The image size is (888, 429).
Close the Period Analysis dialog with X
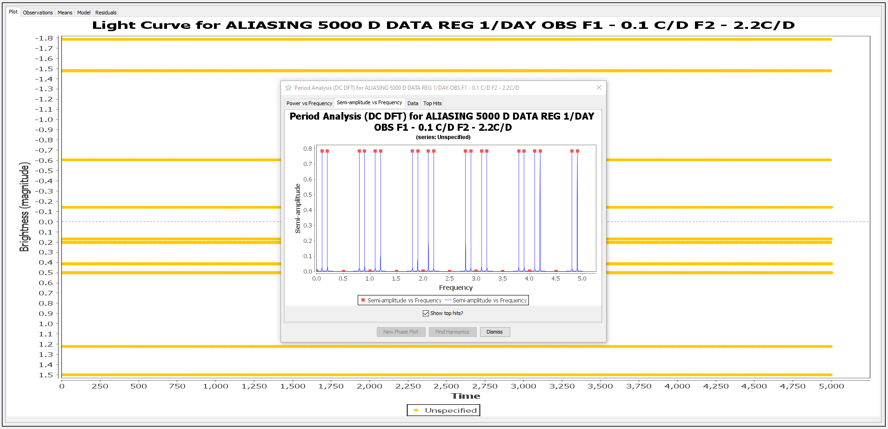click(x=599, y=87)
